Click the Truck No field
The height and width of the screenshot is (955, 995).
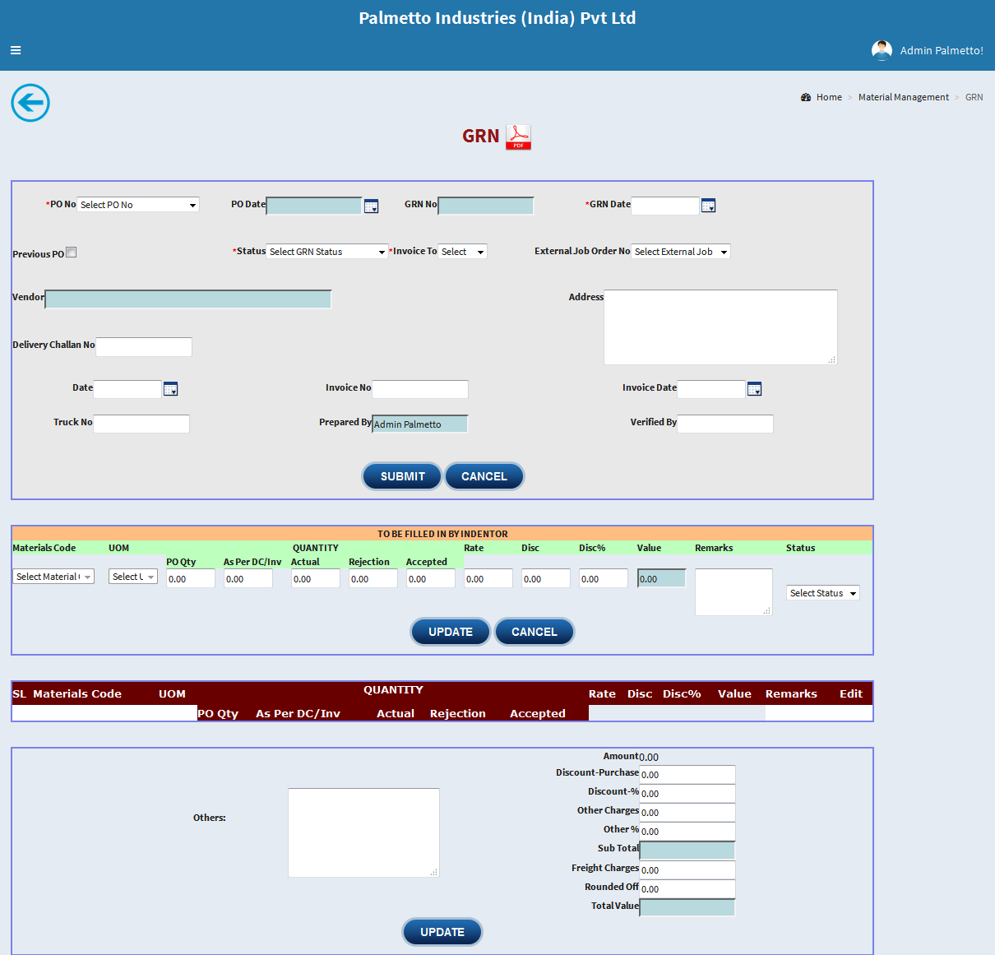coord(141,424)
